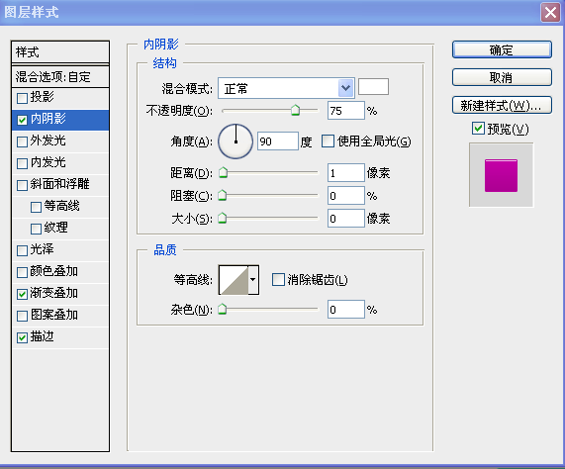The height and width of the screenshot is (469, 565).
Task: Enable 消除锯齿 checkbox
Action: (278, 280)
